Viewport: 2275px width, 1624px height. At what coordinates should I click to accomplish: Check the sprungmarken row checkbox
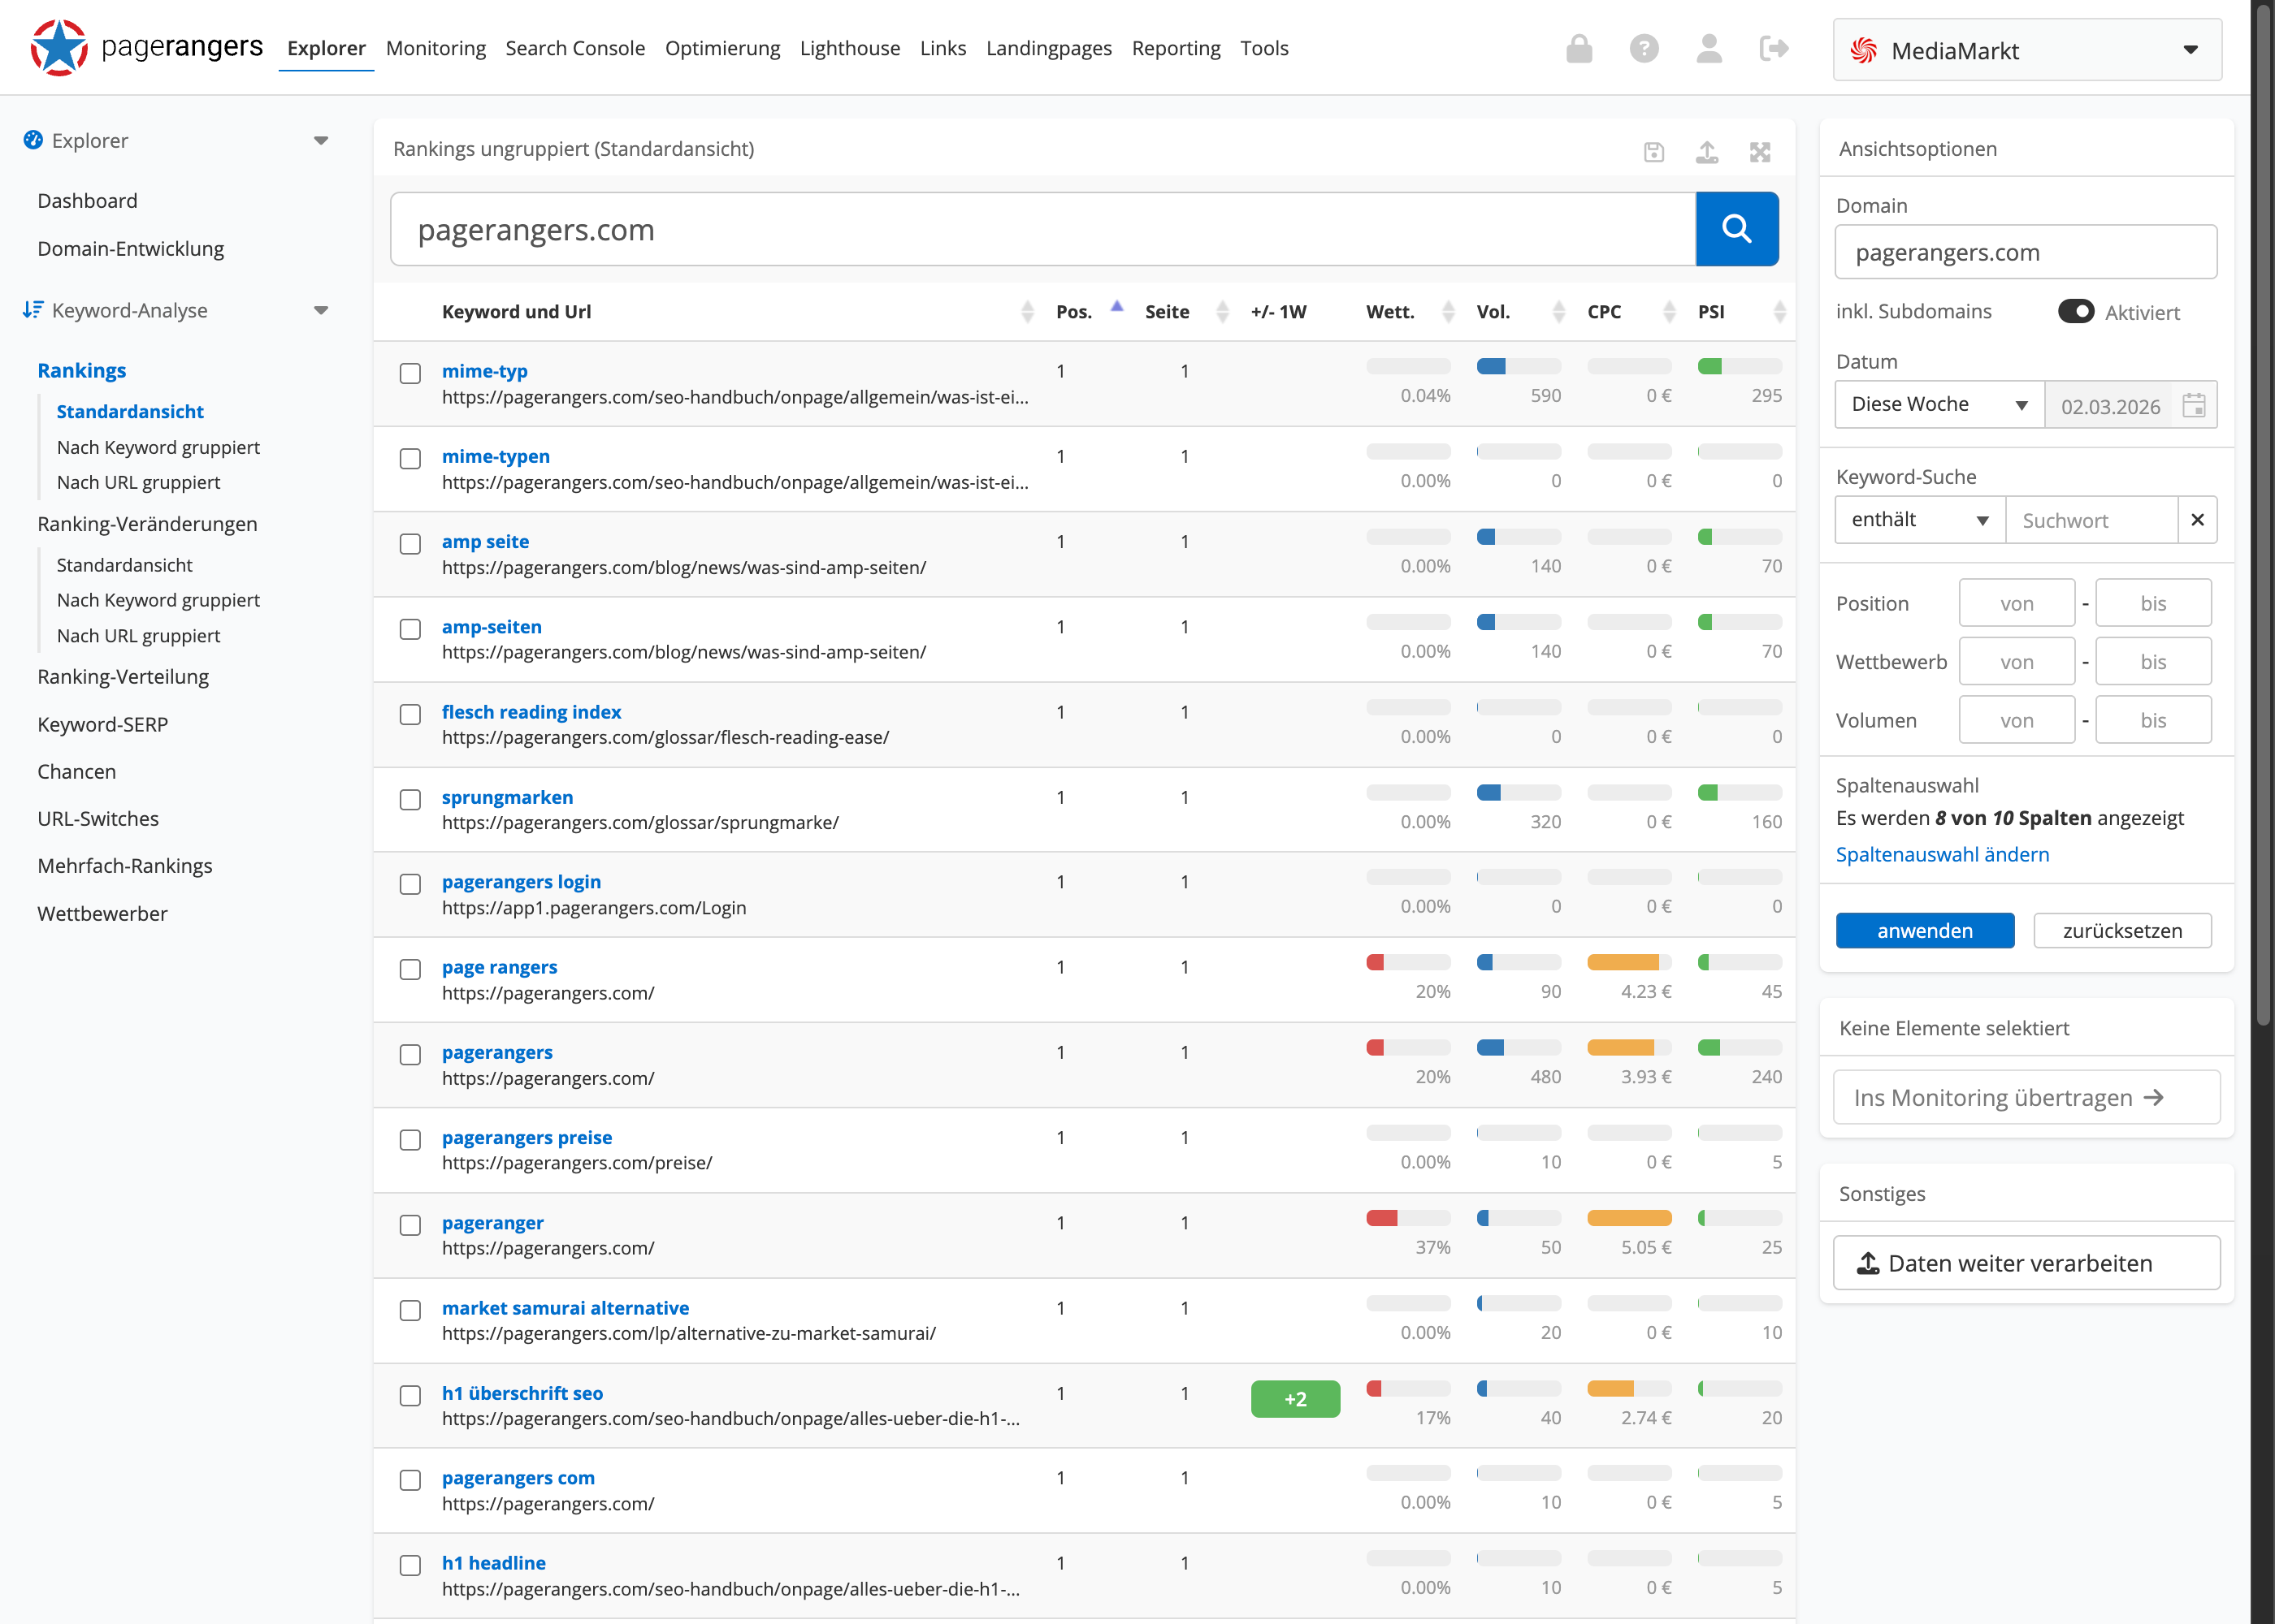(x=410, y=799)
